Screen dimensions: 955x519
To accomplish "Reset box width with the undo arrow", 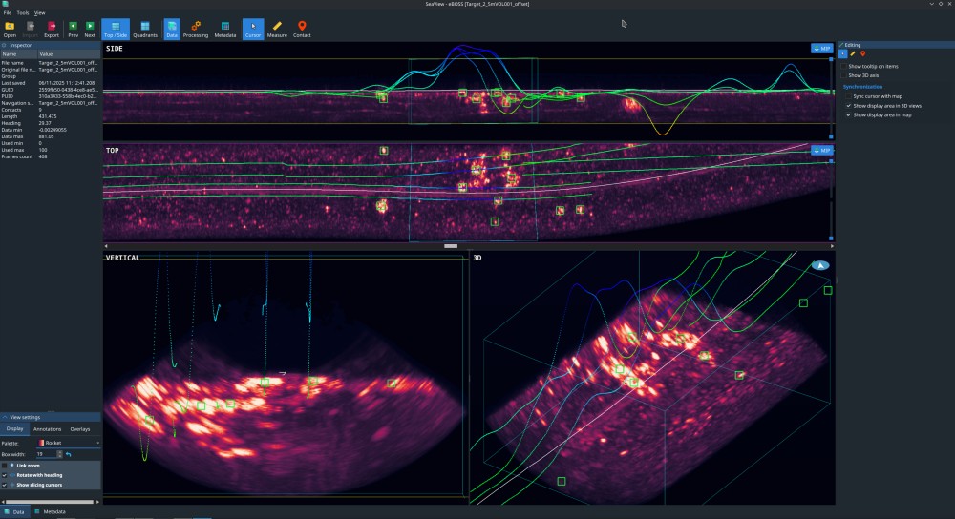I will coord(68,454).
